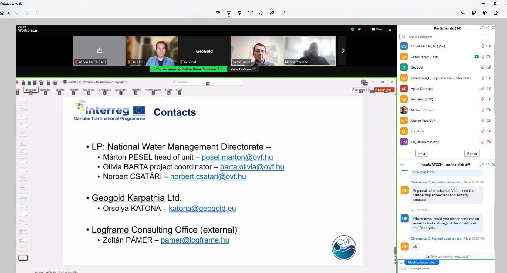Toggle HR_Tamara Markovic camera icon
This screenshot has width=507, height=273.
tap(489, 142)
